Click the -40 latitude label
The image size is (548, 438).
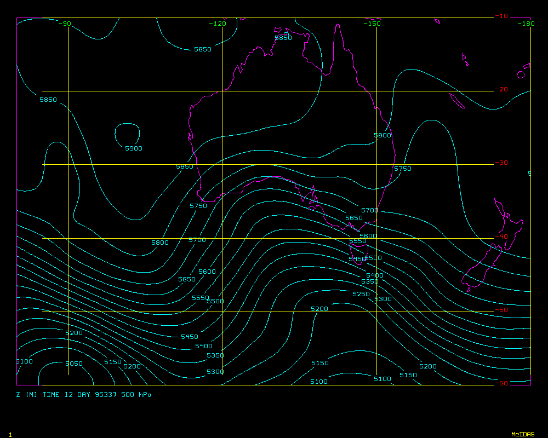[501, 237]
